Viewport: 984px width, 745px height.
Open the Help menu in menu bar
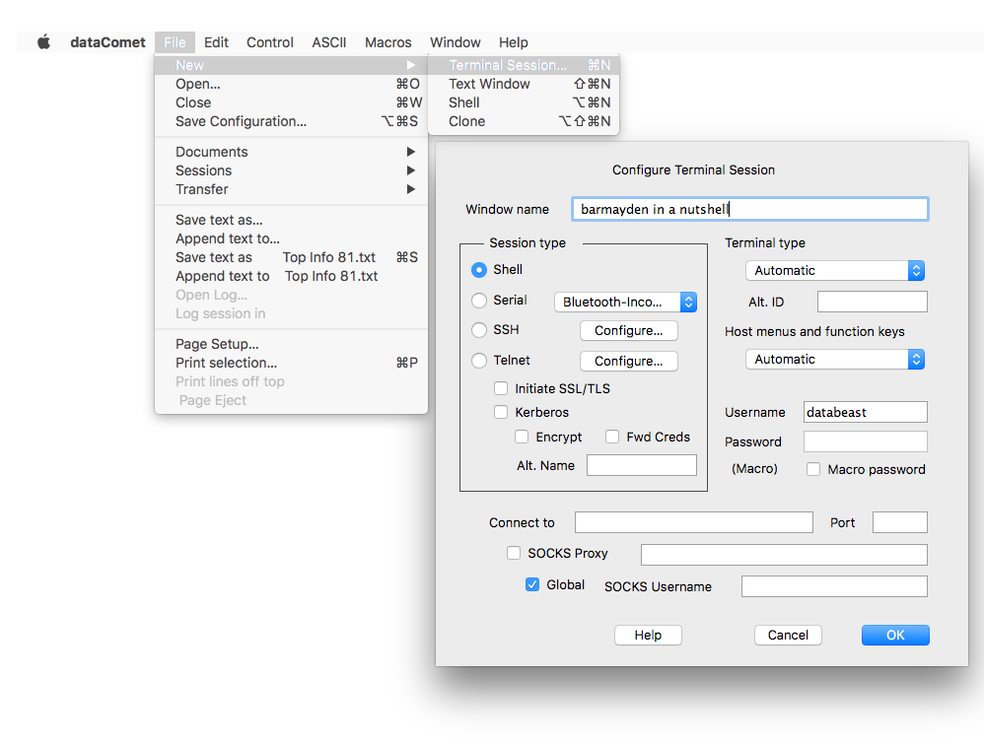point(514,42)
